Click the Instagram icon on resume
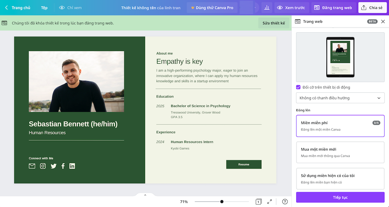389x207 pixels. click(43, 166)
